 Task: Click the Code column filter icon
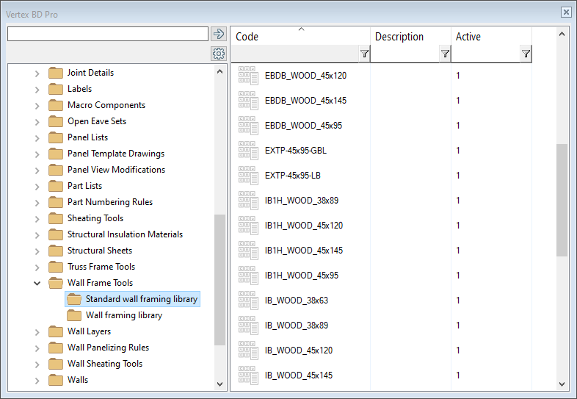coord(364,54)
